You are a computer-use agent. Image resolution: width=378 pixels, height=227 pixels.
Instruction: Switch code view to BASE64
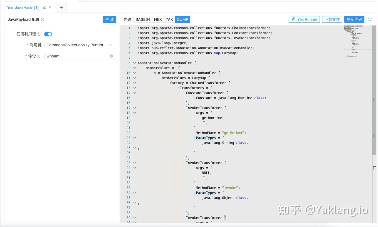143,19
